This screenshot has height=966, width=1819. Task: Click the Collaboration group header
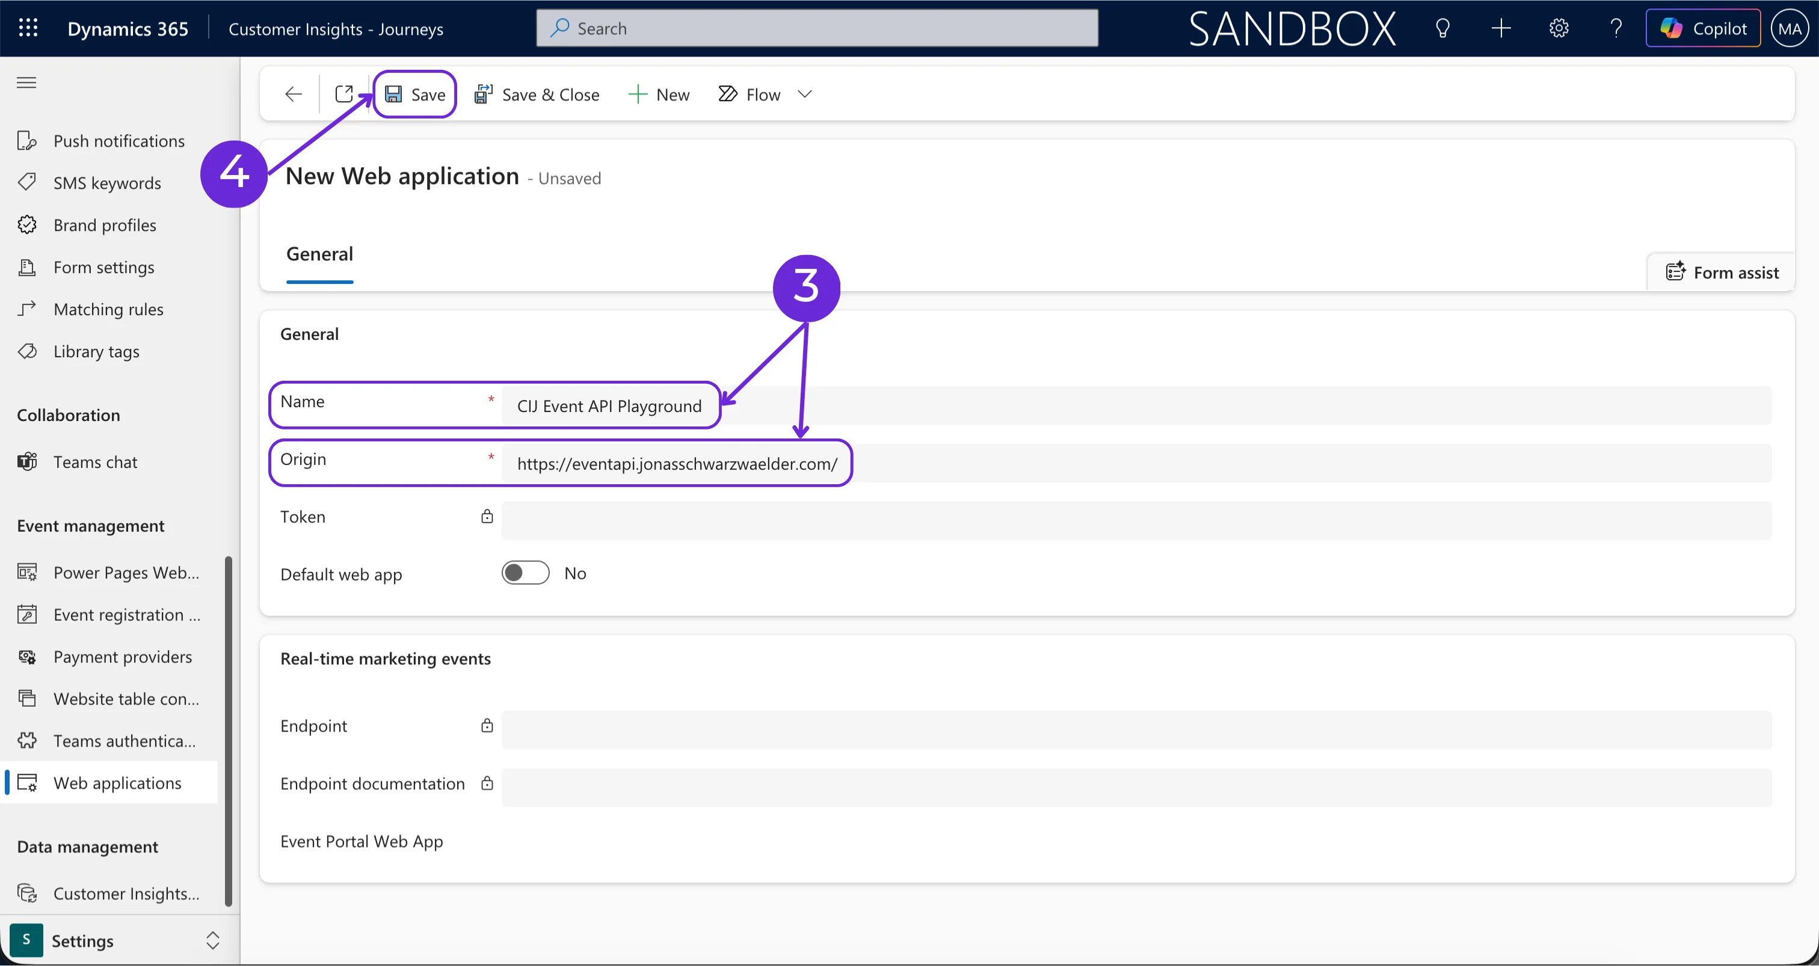click(x=69, y=415)
